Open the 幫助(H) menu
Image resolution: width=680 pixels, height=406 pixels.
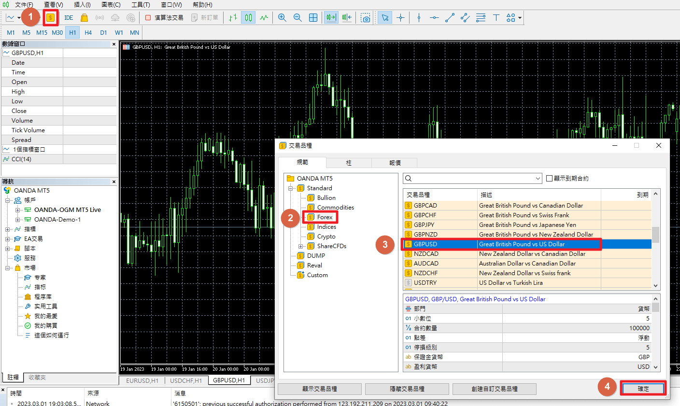click(202, 4)
